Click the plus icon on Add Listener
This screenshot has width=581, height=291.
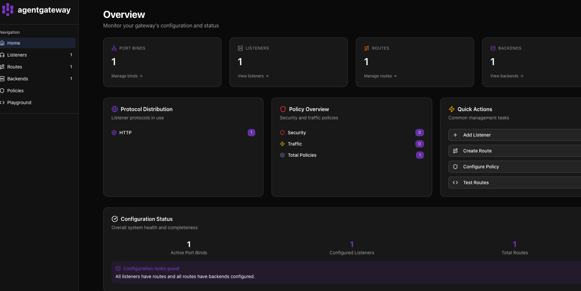pos(455,135)
